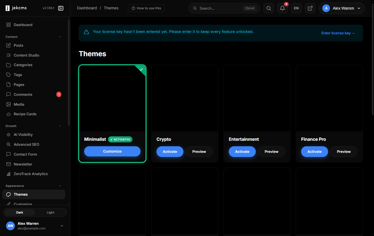Select Themes in the sidebar
The image size is (374, 236).
click(x=34, y=194)
